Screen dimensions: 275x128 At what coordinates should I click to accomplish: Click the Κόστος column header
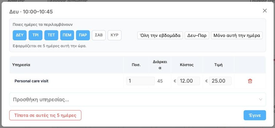187,65
